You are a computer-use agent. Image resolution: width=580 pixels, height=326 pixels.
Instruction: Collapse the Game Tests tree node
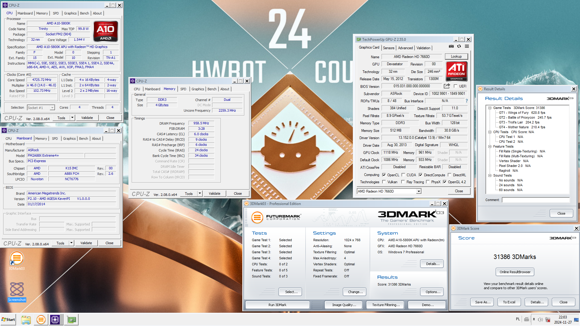[490, 108]
